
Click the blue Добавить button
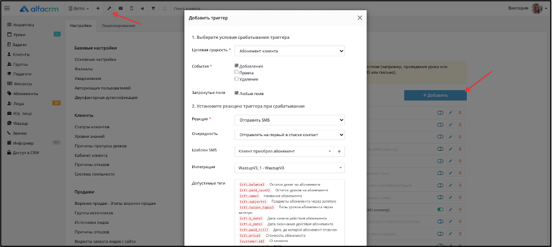[x=435, y=95]
